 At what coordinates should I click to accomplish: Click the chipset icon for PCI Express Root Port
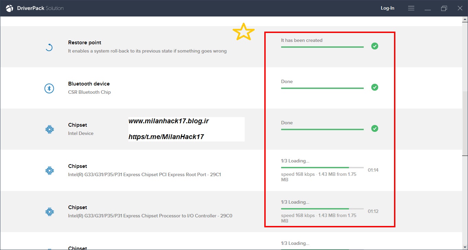click(x=50, y=170)
